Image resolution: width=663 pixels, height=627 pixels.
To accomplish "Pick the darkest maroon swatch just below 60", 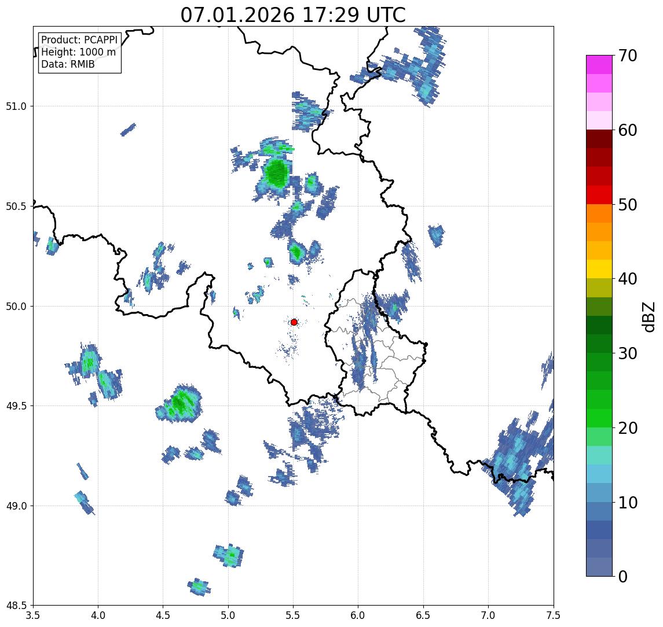I will pyautogui.click(x=599, y=139).
